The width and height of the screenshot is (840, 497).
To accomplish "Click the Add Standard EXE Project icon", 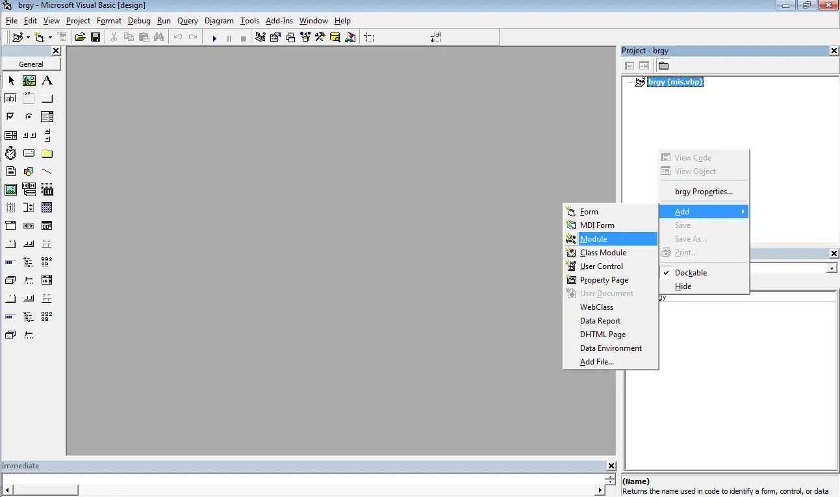I will click(x=18, y=38).
